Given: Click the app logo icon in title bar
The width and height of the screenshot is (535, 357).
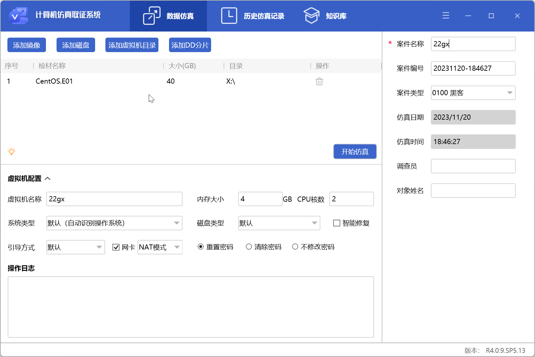Looking at the screenshot, I should tap(19, 15).
